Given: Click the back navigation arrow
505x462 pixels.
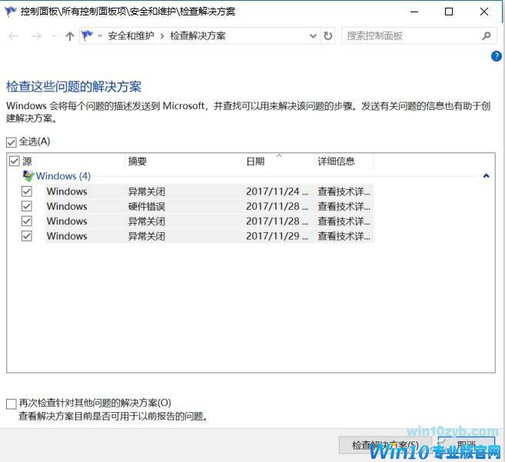Looking at the screenshot, I should coord(13,36).
